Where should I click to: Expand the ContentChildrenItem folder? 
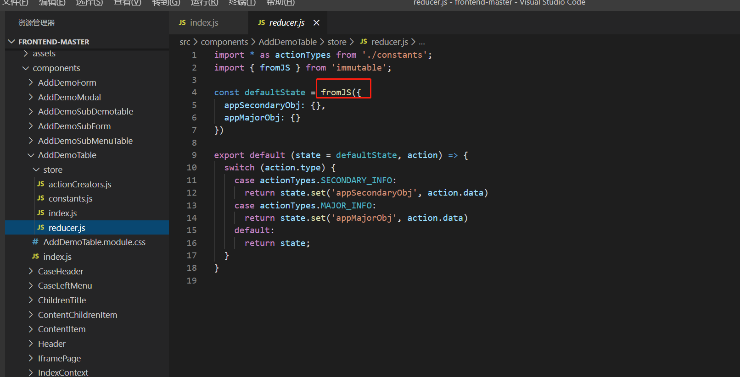(31, 315)
